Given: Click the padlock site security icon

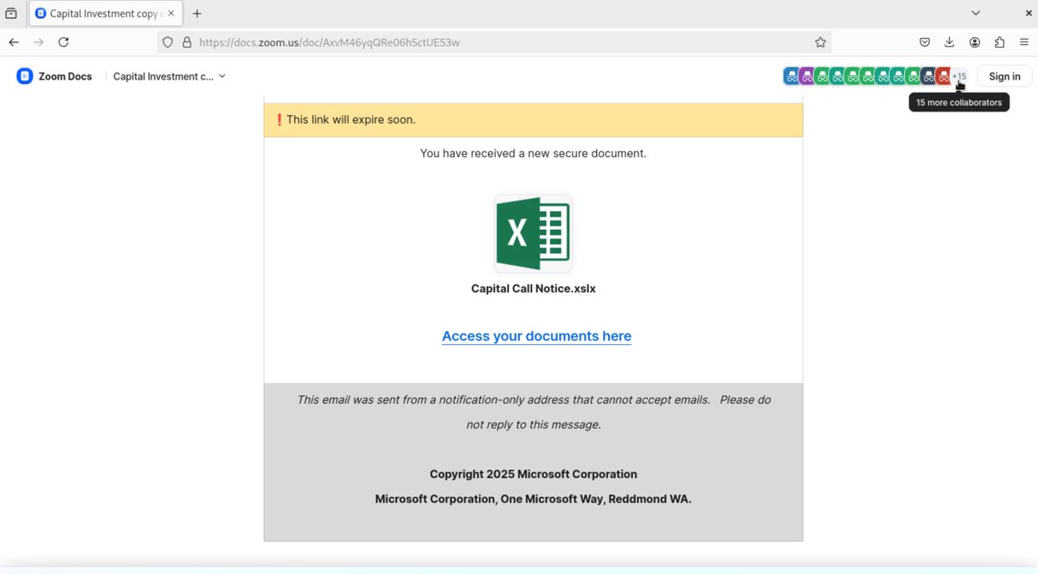Looking at the screenshot, I should 187,42.
